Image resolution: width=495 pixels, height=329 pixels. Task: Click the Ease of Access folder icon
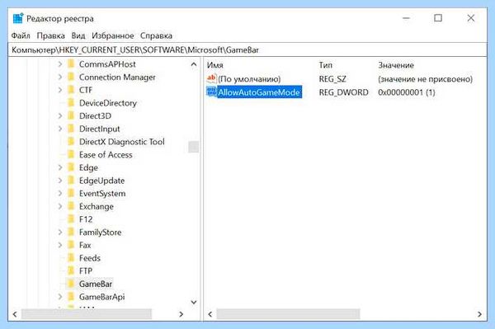71,154
